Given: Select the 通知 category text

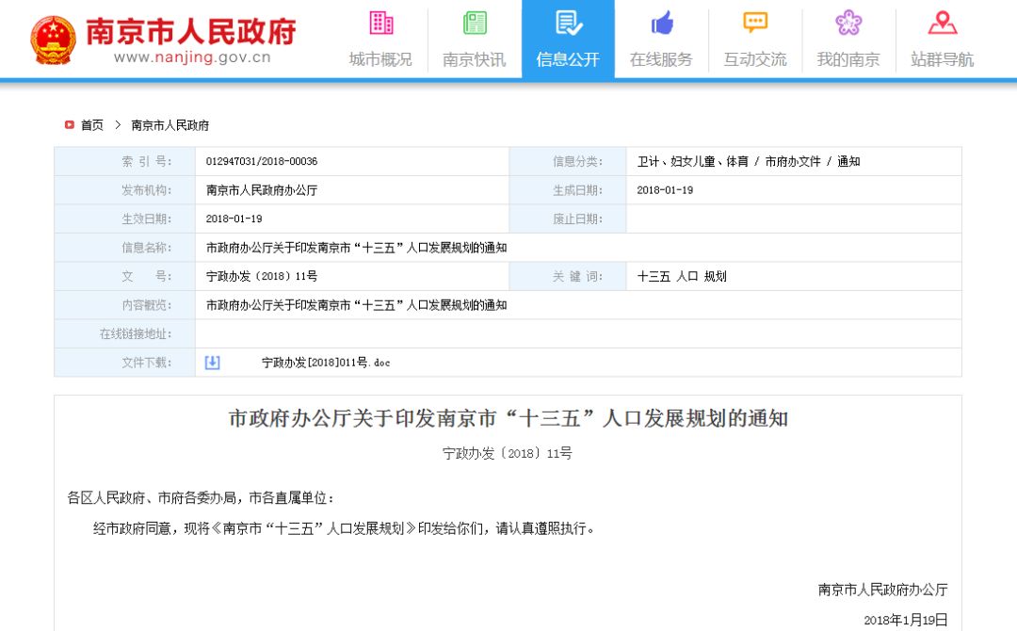Looking at the screenshot, I should [x=848, y=161].
